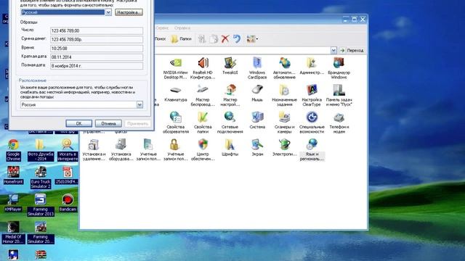Click the red X delete toolbar icon

pos(225,38)
